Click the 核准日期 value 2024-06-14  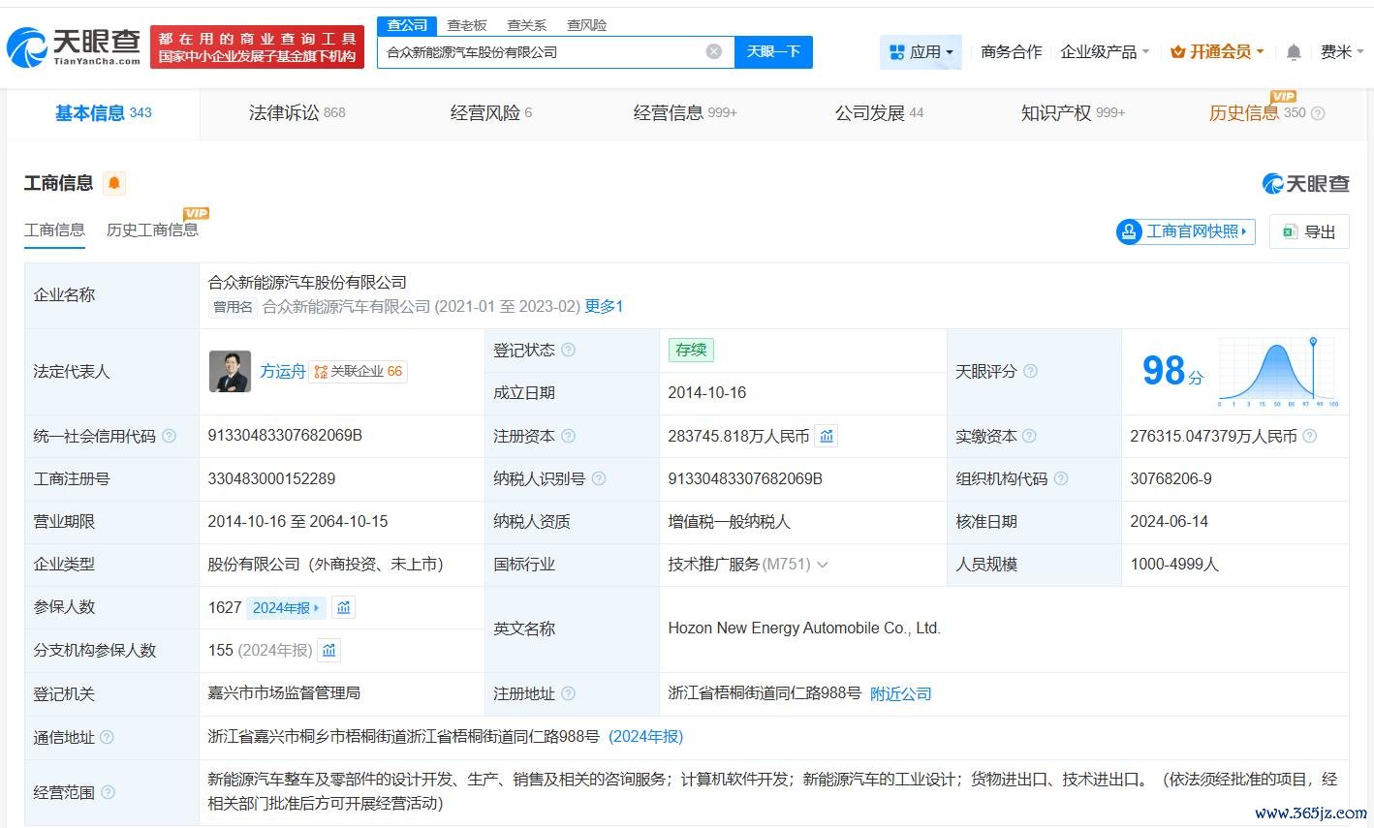tap(1170, 521)
